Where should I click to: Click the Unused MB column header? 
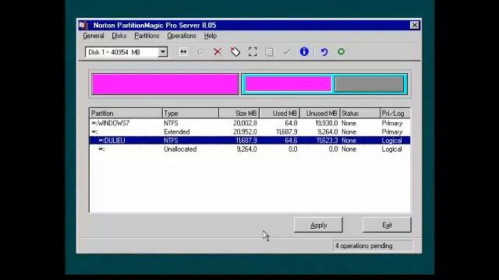[x=320, y=114]
